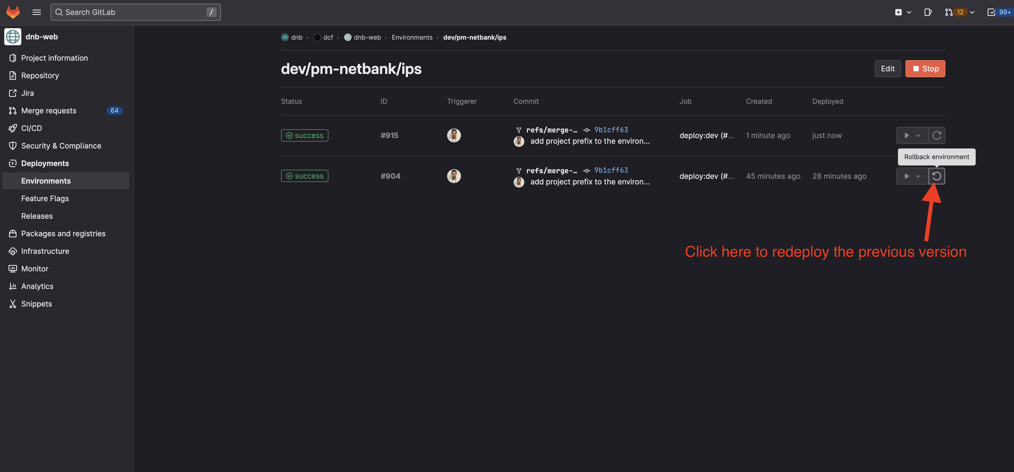
Task: Open the issues icon in top bar
Action: point(928,12)
